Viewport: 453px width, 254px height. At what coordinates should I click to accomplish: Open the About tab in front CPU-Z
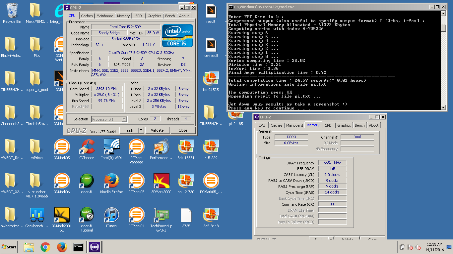coord(184,16)
